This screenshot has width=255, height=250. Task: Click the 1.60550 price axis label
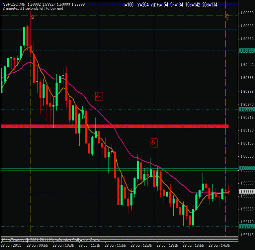(x=247, y=39)
